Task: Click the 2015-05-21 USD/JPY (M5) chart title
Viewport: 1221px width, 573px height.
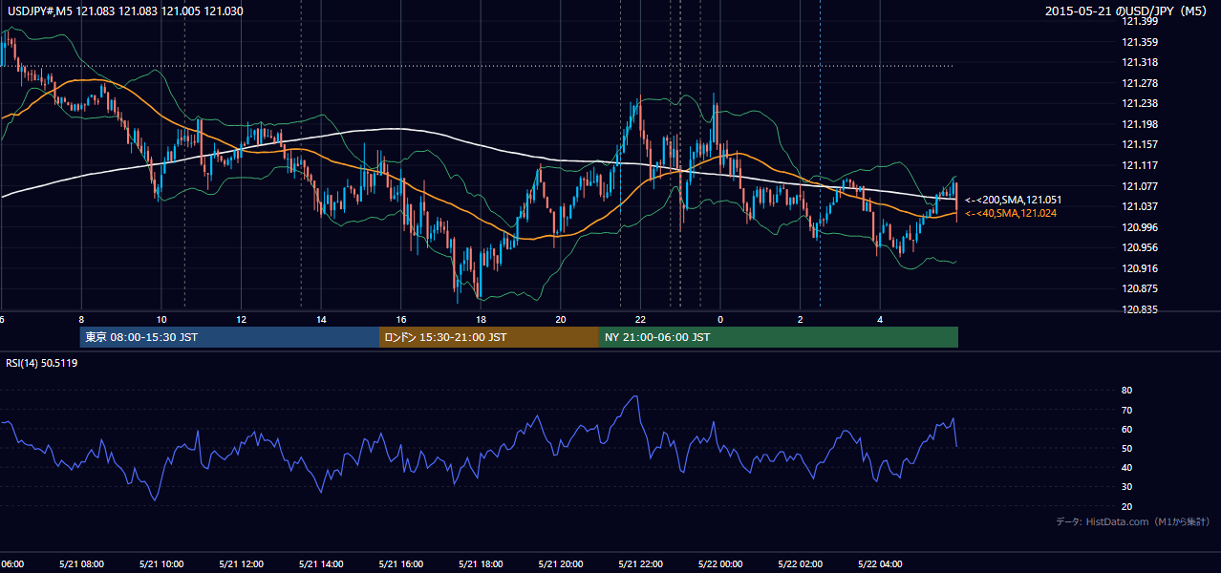Action: click(x=1127, y=11)
